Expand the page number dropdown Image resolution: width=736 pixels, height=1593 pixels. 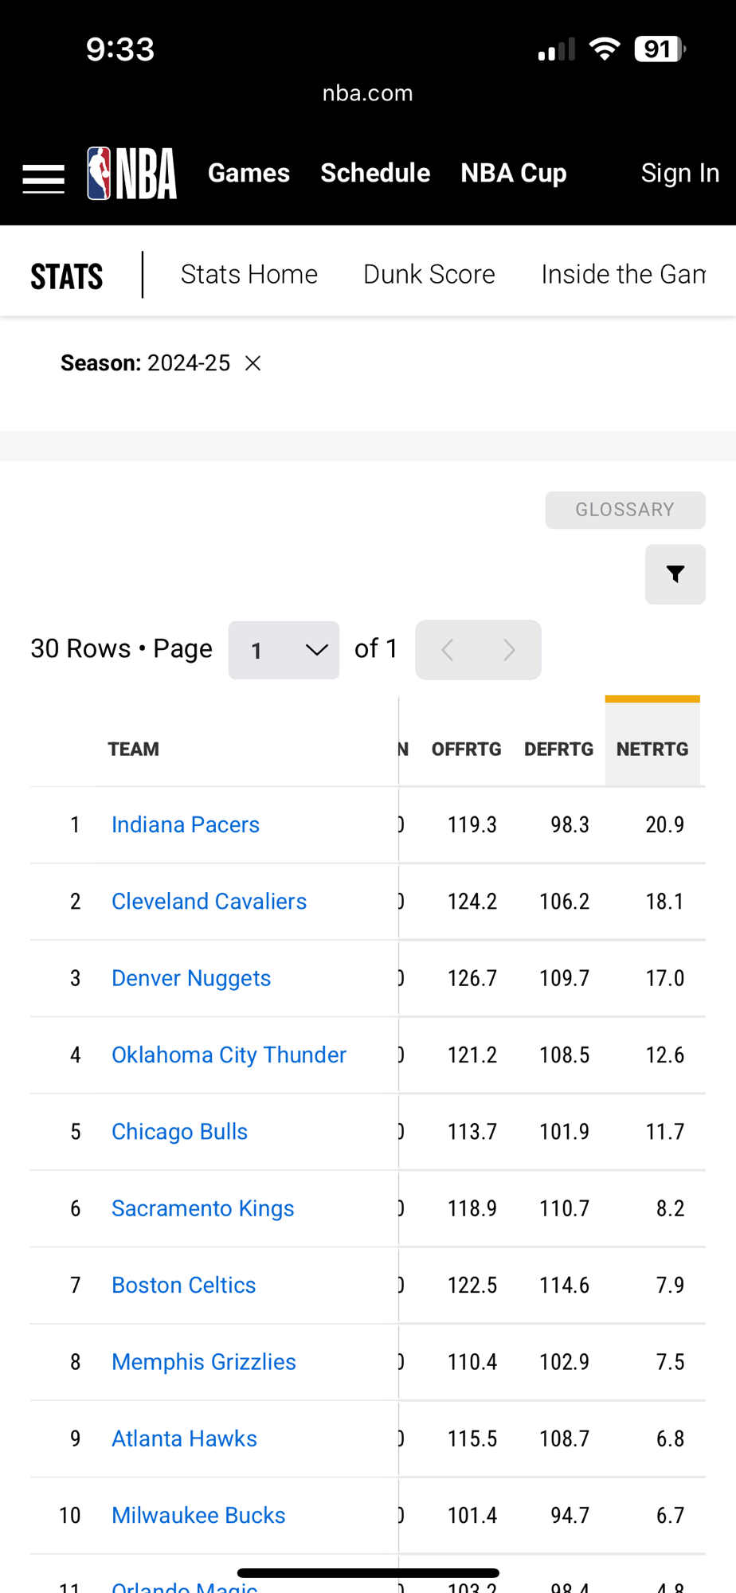pos(284,650)
